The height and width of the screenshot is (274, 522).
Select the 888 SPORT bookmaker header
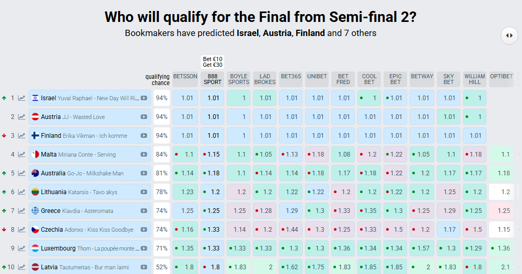(x=213, y=79)
